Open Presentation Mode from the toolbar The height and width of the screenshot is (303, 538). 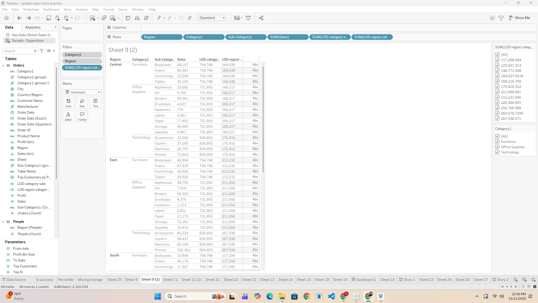click(248, 18)
